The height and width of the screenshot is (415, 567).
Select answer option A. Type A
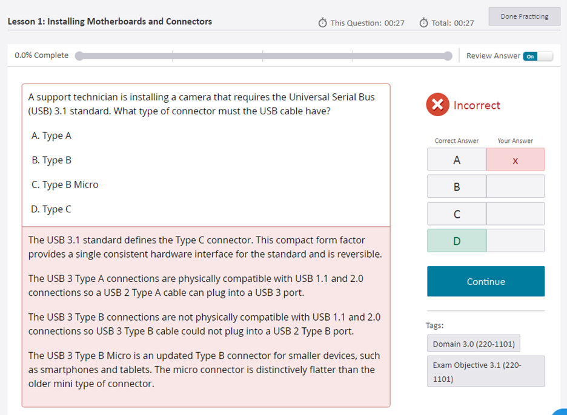51,136
